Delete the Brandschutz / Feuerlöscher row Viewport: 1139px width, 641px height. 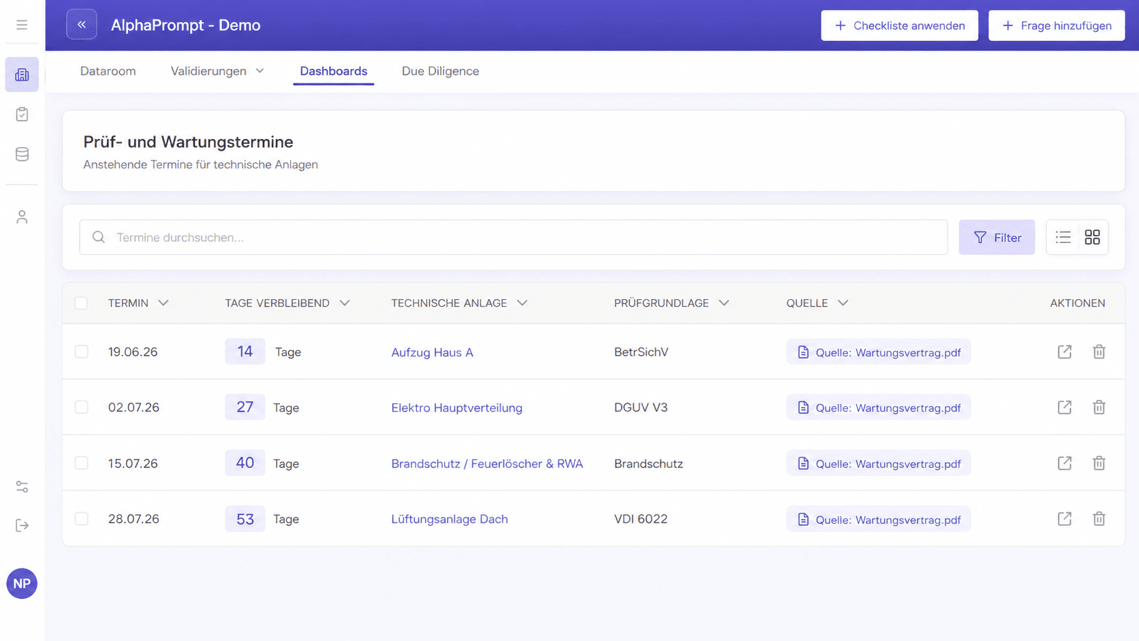1099,463
